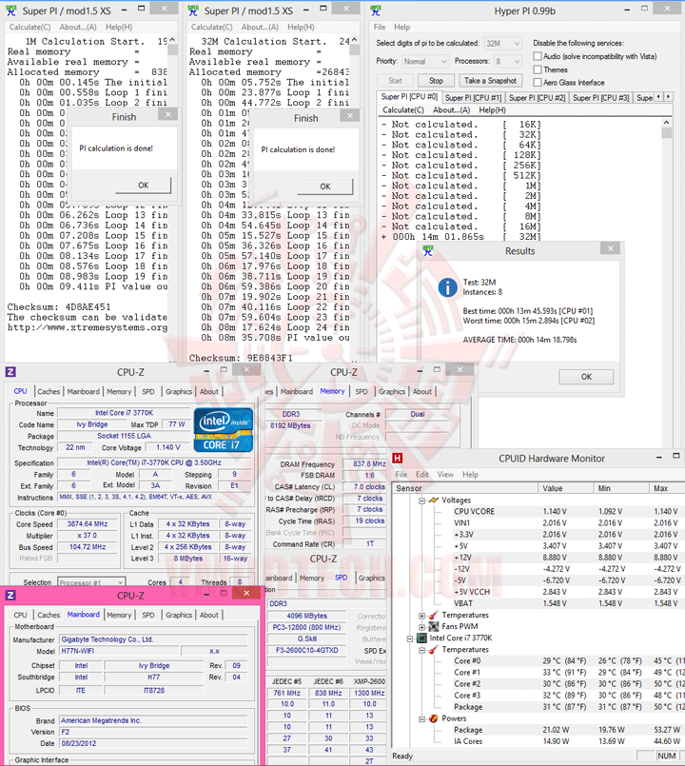Open Help menu in Hyper PI
Image resolution: width=685 pixels, height=766 pixels.
(x=401, y=27)
